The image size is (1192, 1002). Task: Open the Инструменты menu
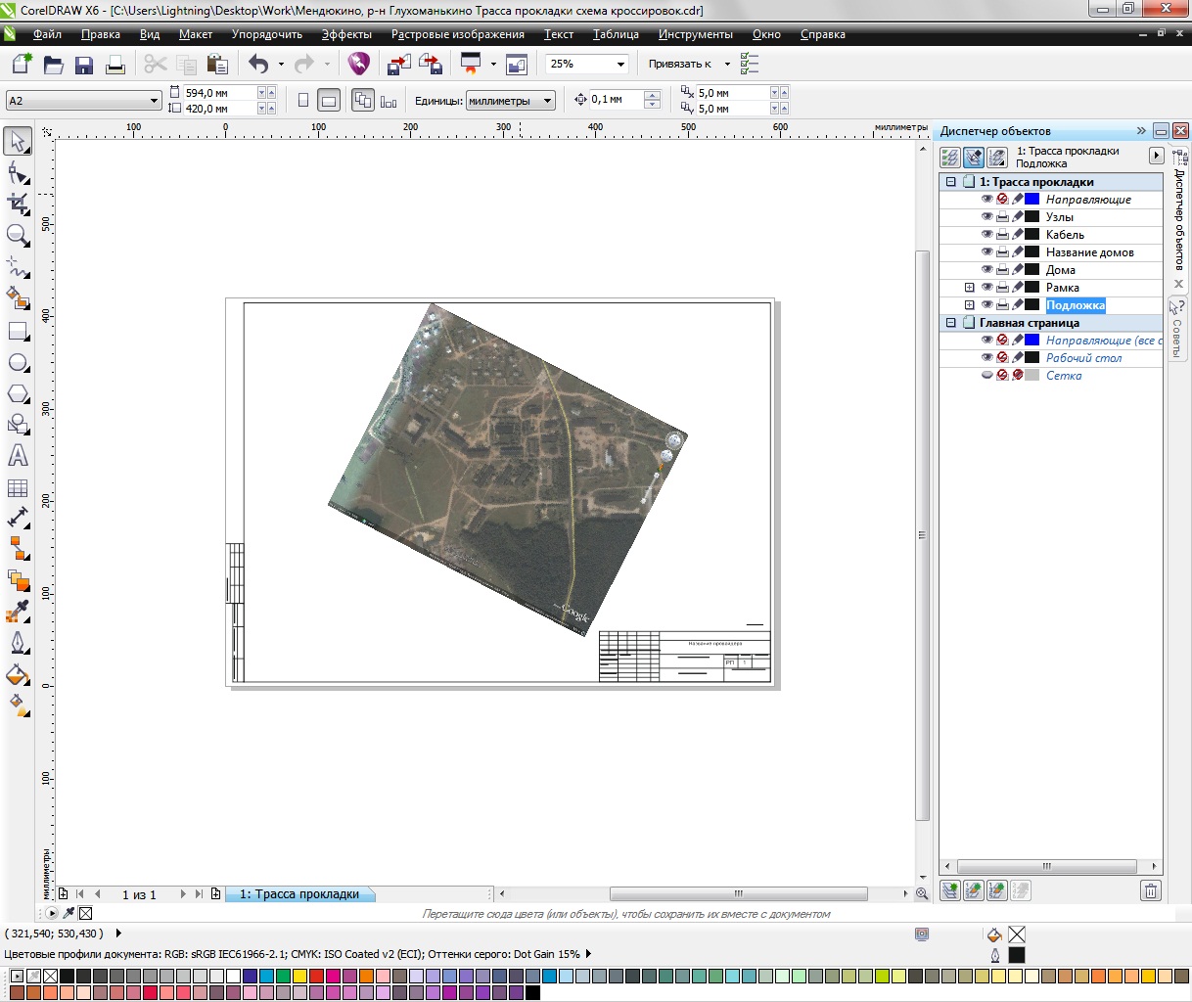click(x=696, y=34)
